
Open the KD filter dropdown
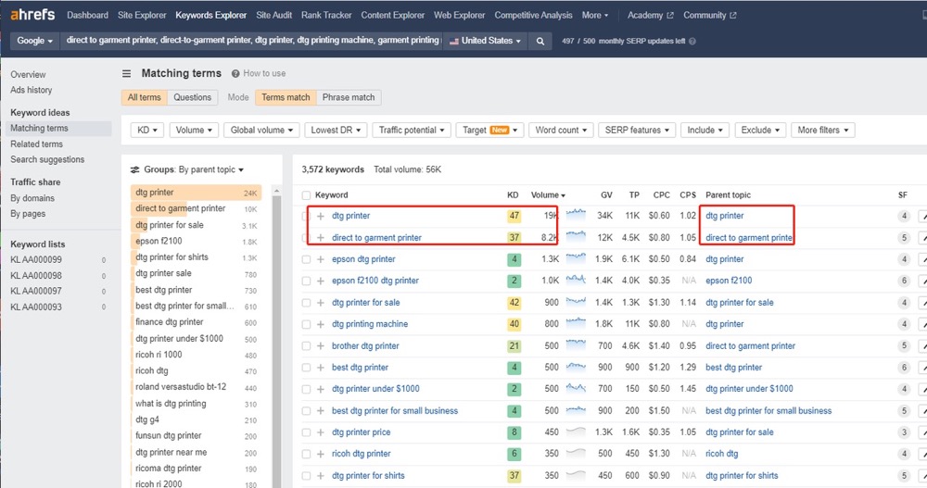pos(147,130)
